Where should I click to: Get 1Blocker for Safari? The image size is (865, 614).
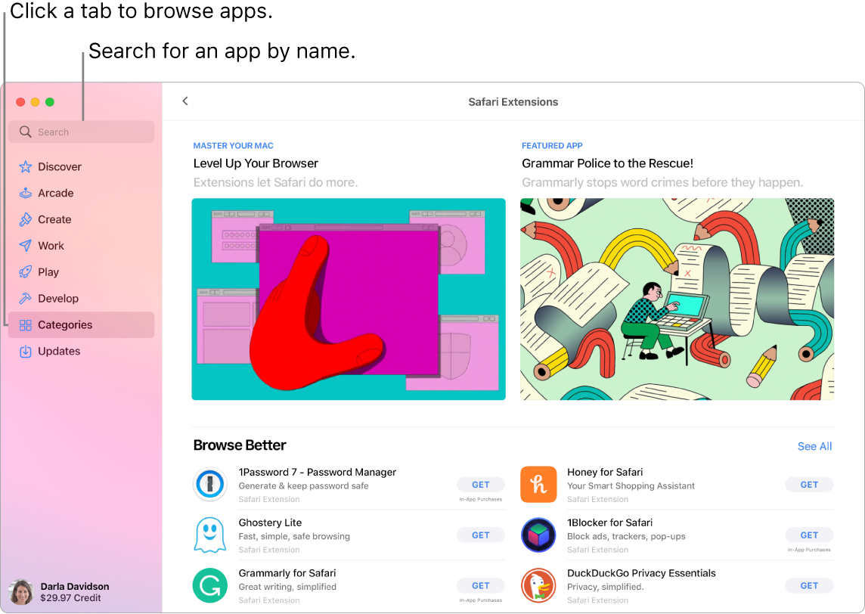point(809,535)
